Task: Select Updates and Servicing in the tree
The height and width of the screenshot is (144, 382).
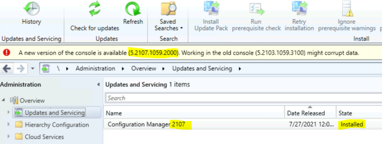Action: [x=55, y=113]
